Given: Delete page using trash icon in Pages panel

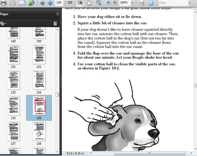Looking at the screenshot, I should click(x=55, y=24).
